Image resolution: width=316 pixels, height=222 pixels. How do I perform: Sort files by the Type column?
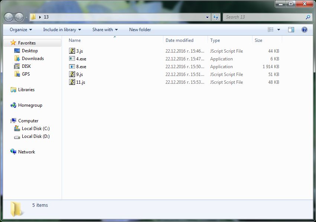(215, 40)
